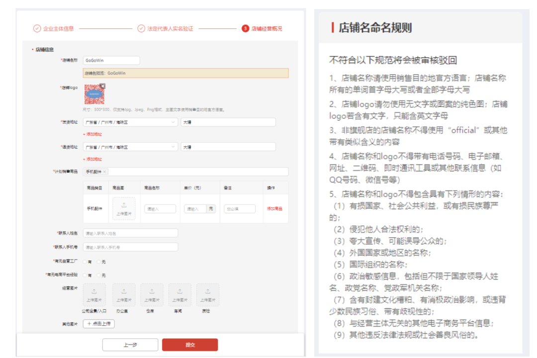537x358 pixels.
Task: Open the 计划销售商品 category selector
Action: click(199, 171)
